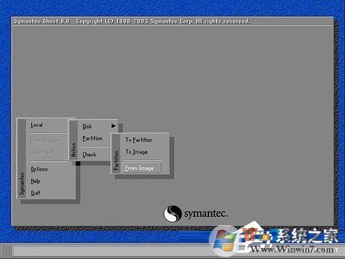Screen dimensions: 345x259
Task: Click the Windows flag watermark icon
Action: click(x=223, y=240)
